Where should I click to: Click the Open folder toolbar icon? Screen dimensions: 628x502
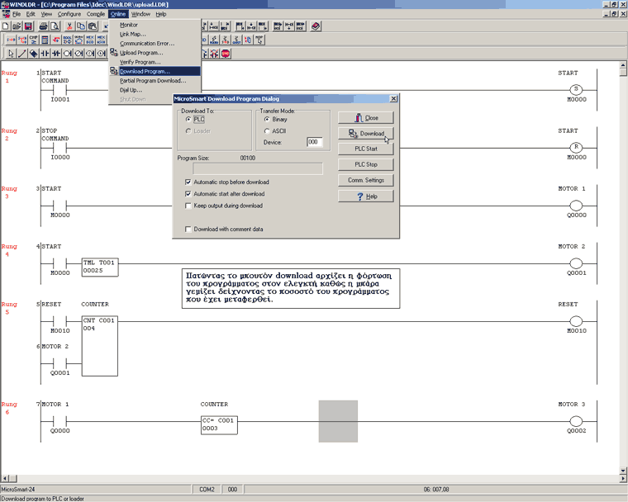pyautogui.click(x=17, y=26)
